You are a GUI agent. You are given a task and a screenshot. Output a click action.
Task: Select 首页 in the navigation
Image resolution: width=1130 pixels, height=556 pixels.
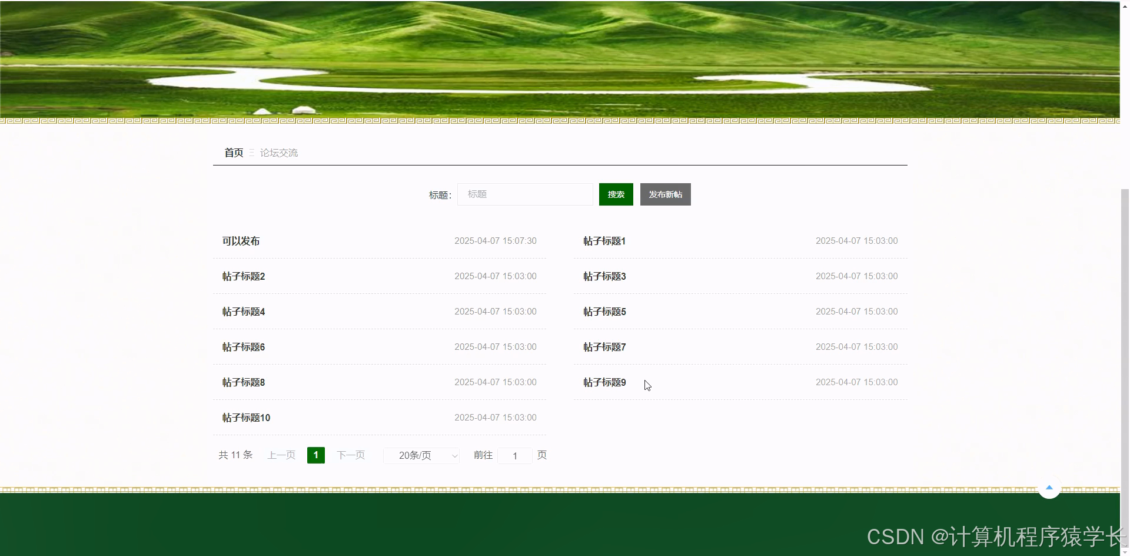(233, 153)
